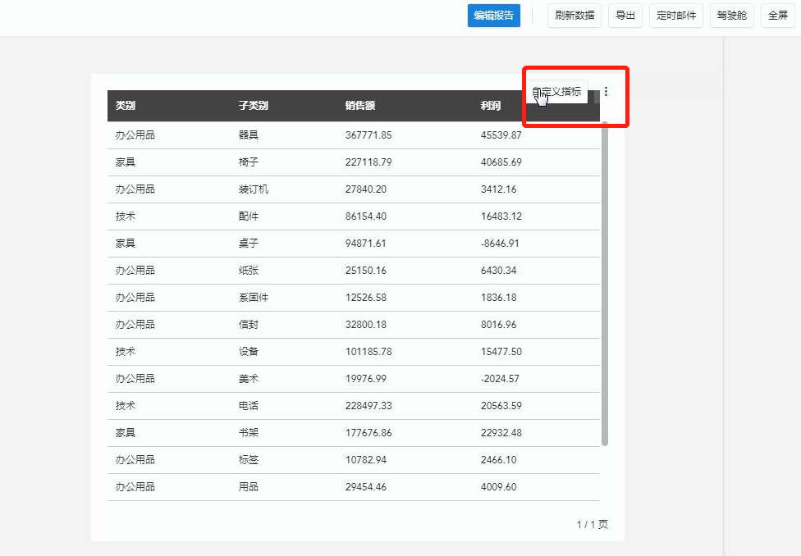The height and width of the screenshot is (556, 801).
Task: Click the 1 / 1 页 page indicator
Action: 592,525
